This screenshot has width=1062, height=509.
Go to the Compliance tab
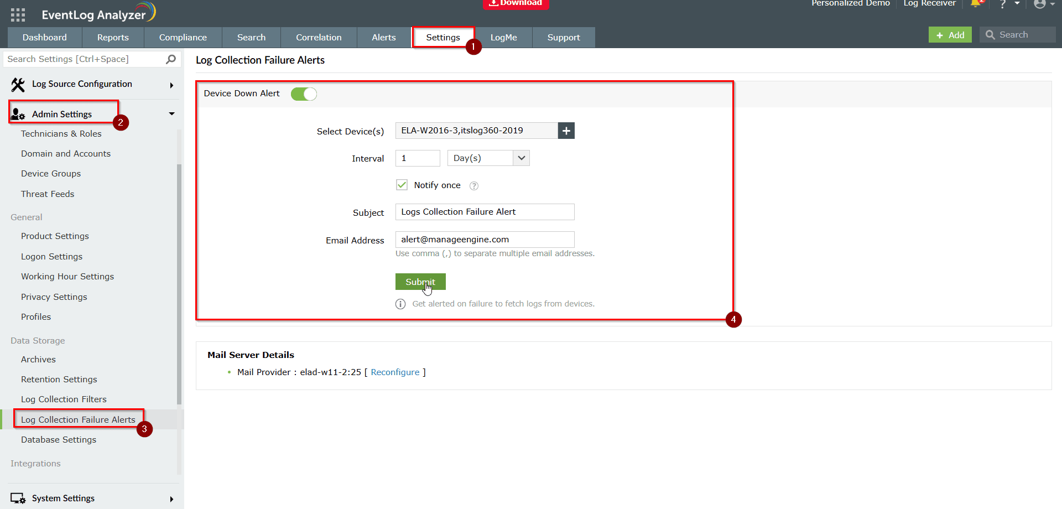[183, 38]
